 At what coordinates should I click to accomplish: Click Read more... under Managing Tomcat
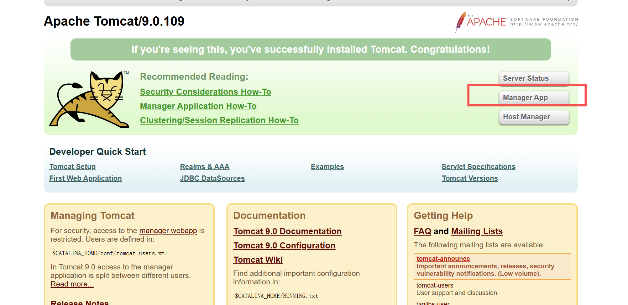pyautogui.click(x=72, y=284)
